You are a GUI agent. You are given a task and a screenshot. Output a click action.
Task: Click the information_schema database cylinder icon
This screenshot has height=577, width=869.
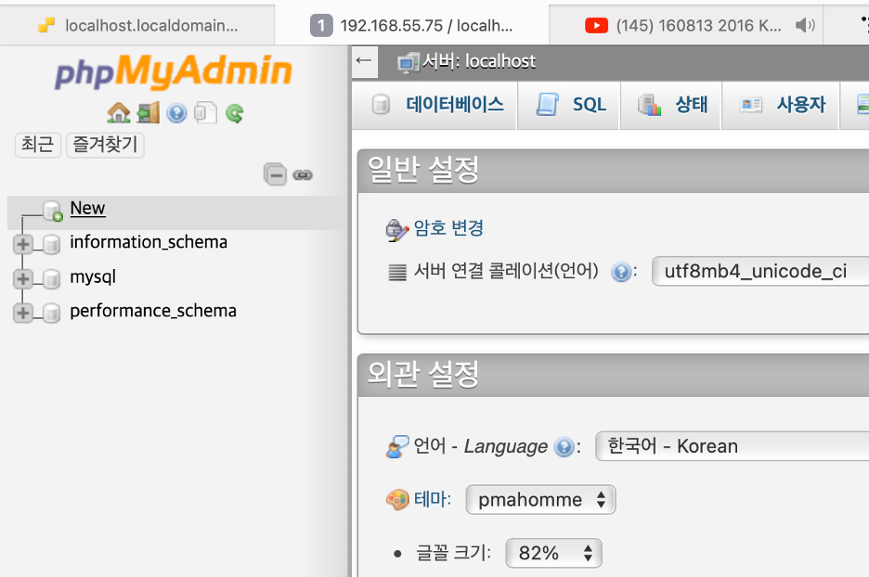point(52,244)
